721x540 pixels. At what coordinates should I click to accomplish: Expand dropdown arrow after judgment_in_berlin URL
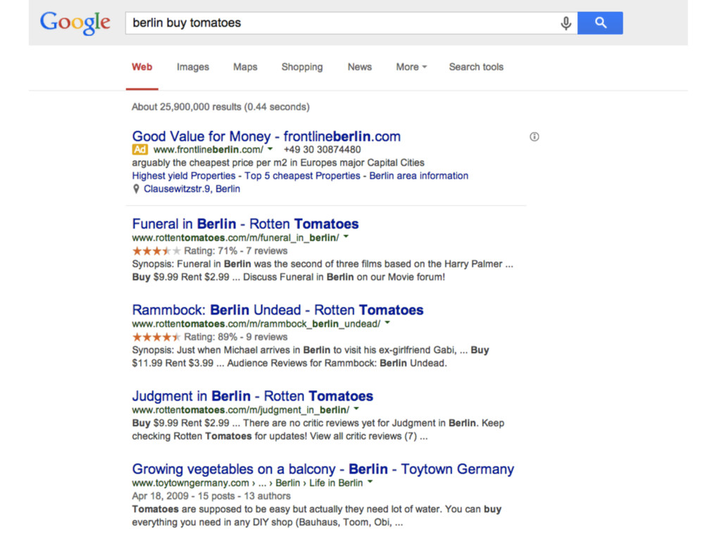point(356,409)
